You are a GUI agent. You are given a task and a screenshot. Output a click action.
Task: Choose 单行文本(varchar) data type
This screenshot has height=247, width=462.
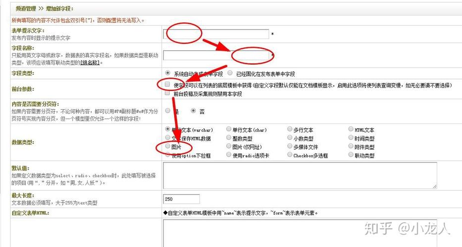tap(168, 129)
